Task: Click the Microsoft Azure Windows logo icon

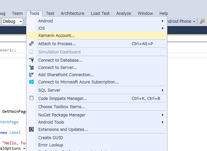Action: point(31,82)
